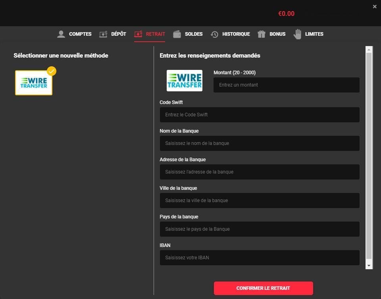This screenshot has width=381, height=299.
Task: Click the Historique clock icon
Action: [214, 34]
